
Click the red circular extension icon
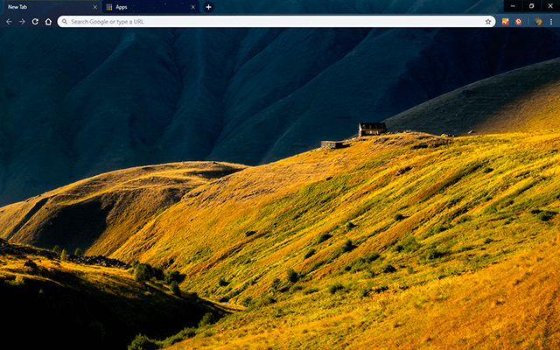(519, 21)
